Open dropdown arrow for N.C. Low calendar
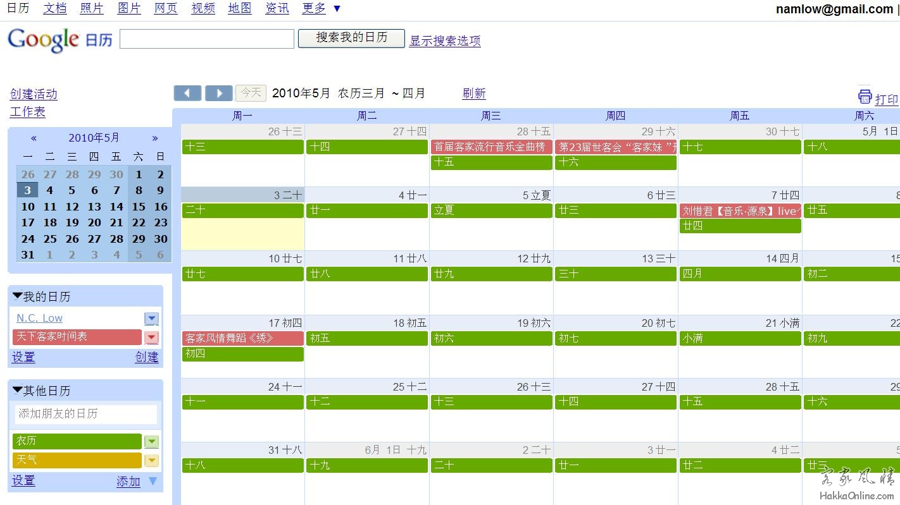 (151, 319)
